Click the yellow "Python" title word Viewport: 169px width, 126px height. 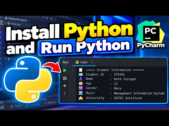(98, 30)
